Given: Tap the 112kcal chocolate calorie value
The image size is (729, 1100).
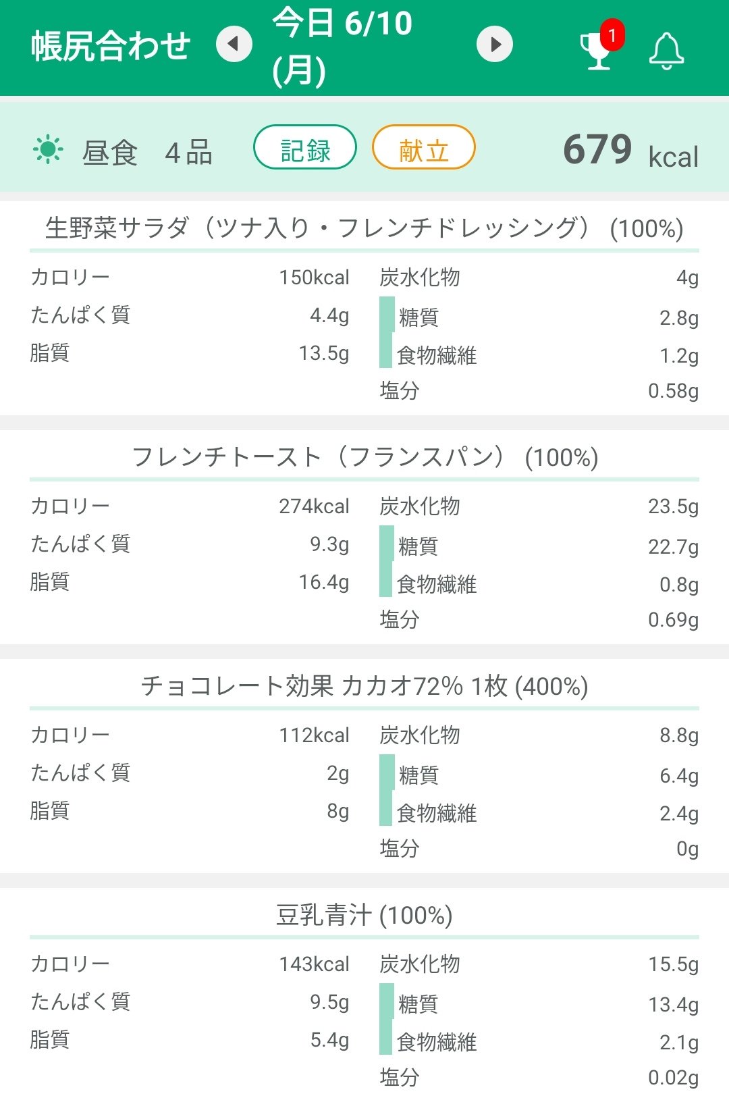Looking at the screenshot, I should point(314,735).
